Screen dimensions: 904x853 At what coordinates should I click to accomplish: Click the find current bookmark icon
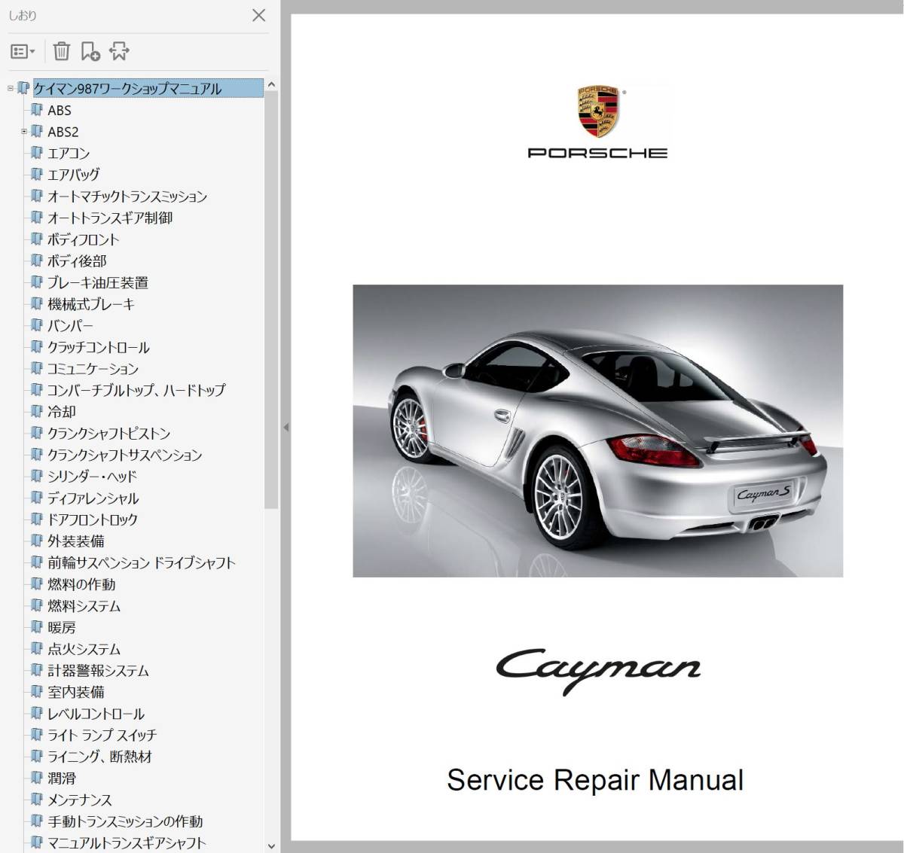[119, 51]
